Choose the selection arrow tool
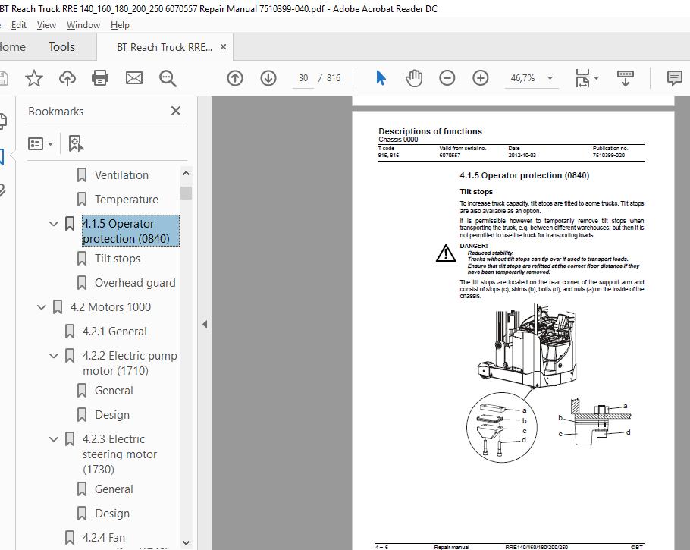This screenshot has height=550, width=690. point(381,78)
